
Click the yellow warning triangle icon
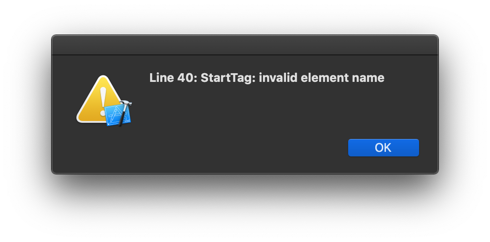tap(99, 100)
